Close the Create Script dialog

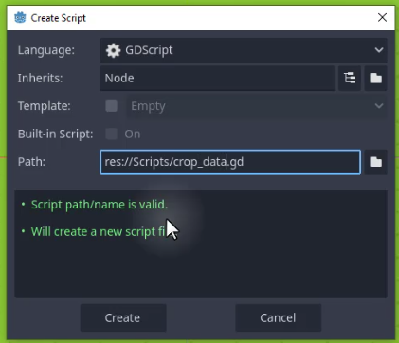382,18
